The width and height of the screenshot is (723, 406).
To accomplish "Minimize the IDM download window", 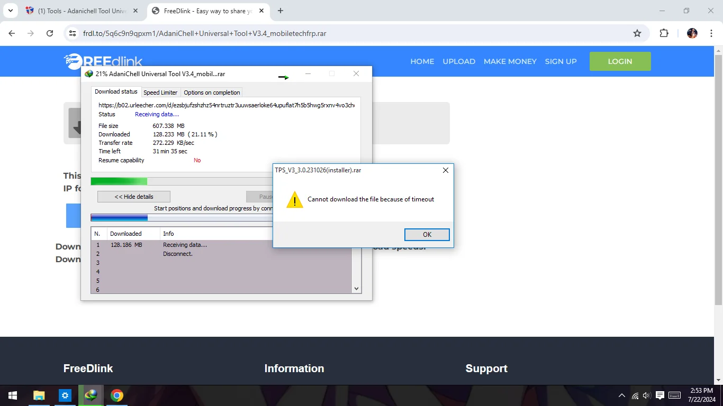I will click(x=308, y=74).
